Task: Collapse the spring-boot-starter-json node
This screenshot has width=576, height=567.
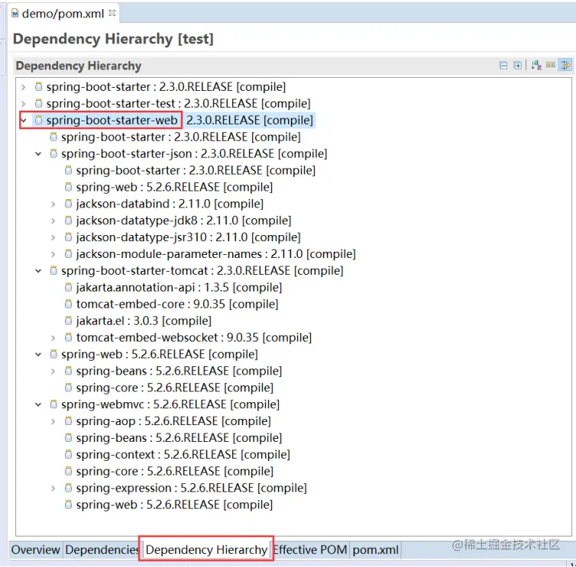Action: pos(38,153)
